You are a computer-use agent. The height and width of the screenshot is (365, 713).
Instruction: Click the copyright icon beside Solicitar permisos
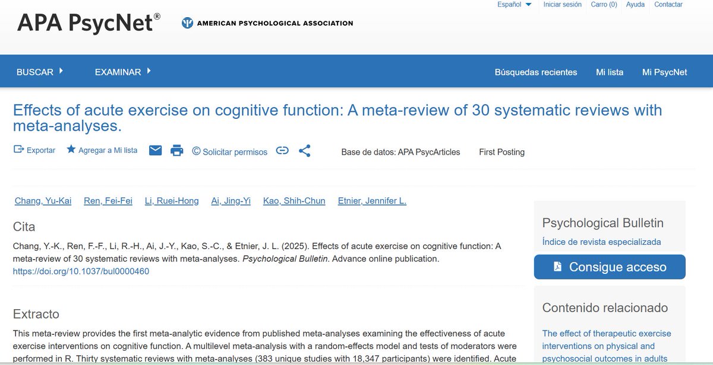tap(196, 151)
